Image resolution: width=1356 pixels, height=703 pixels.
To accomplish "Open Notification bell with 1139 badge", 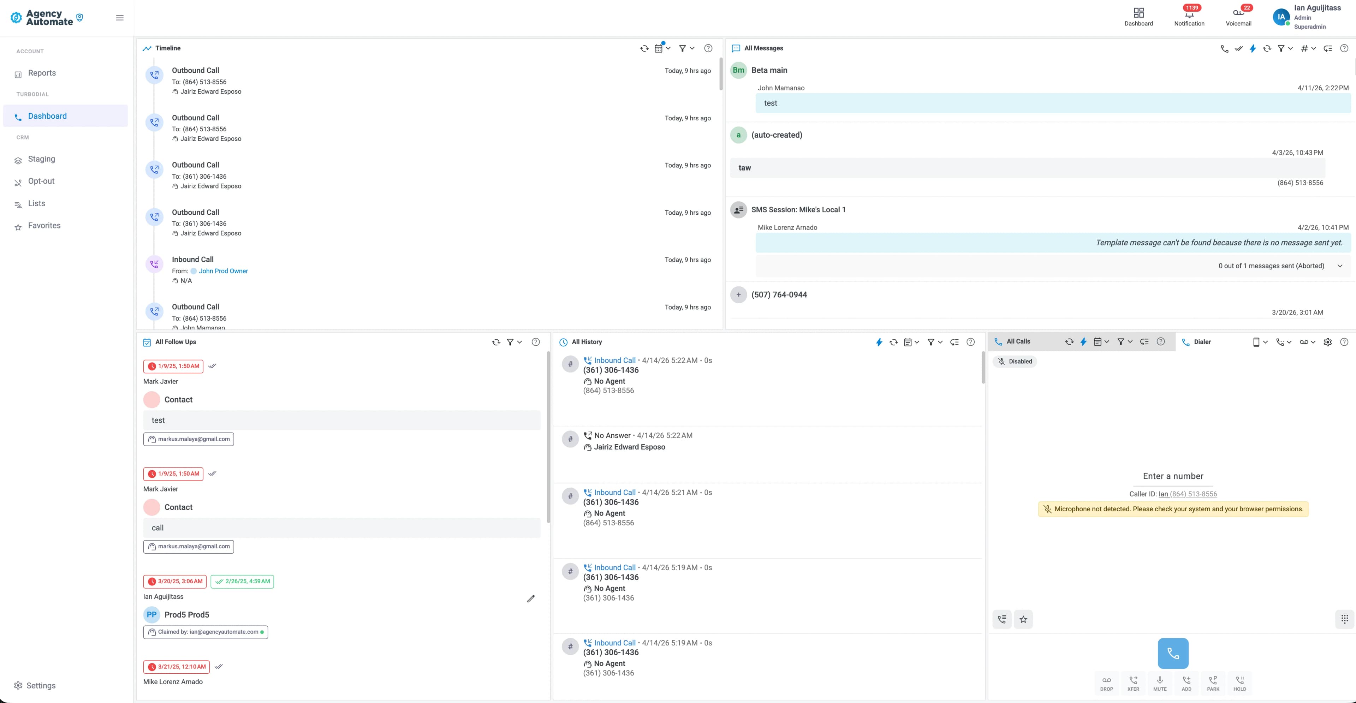I will pyautogui.click(x=1189, y=16).
